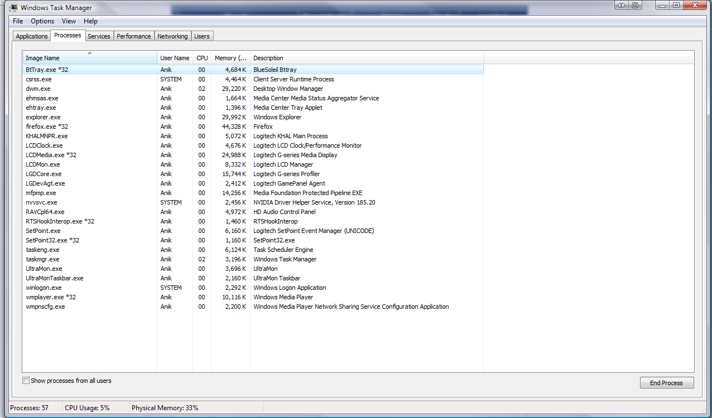Select the LCDMedia.exe *32 process

(253, 155)
